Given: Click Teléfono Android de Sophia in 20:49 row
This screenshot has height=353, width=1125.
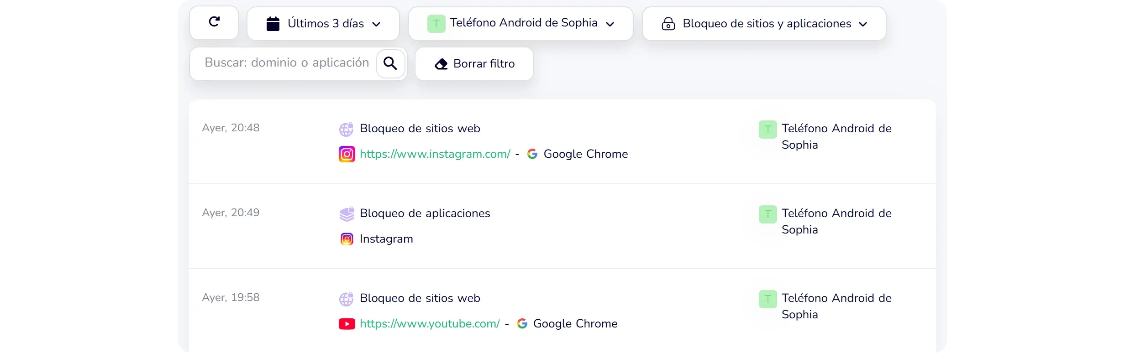Looking at the screenshot, I should 836,222.
